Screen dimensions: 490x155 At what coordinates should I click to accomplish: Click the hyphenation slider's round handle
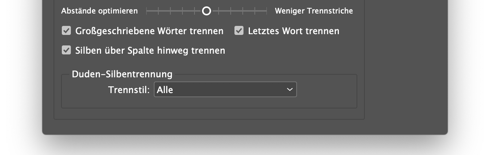pyautogui.click(x=206, y=11)
